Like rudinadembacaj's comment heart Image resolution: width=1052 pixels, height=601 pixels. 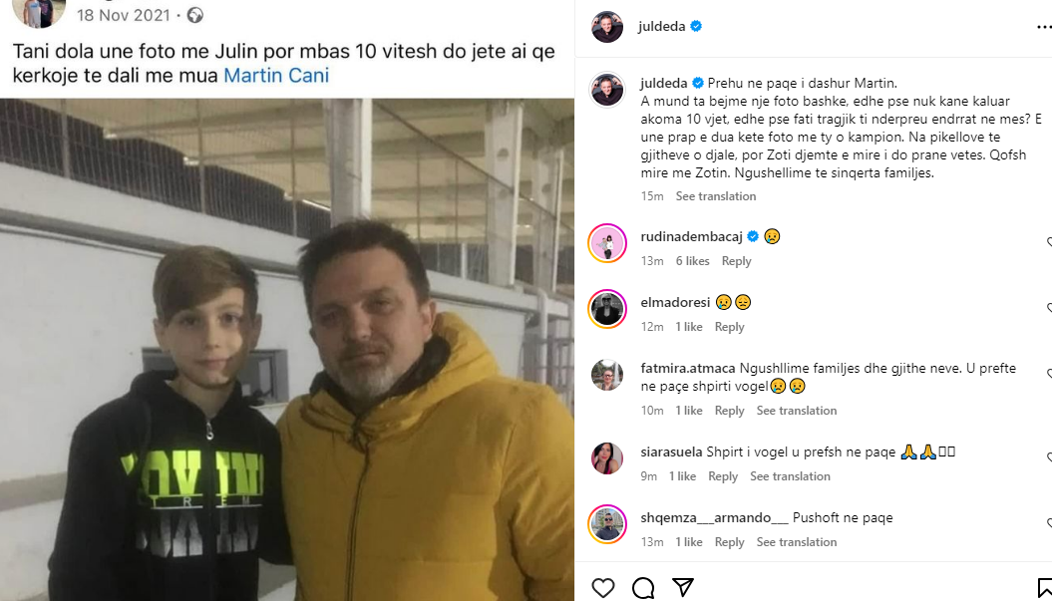pos(1049,242)
